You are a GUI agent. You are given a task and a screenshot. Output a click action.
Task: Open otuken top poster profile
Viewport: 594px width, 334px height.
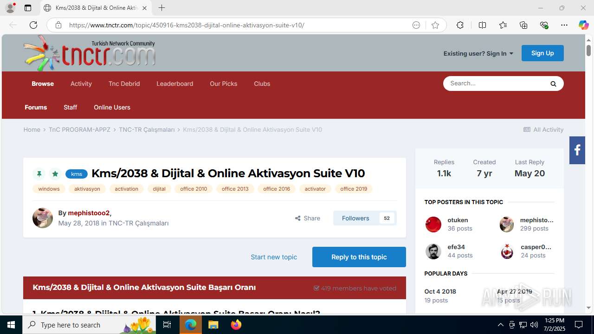tap(458, 220)
